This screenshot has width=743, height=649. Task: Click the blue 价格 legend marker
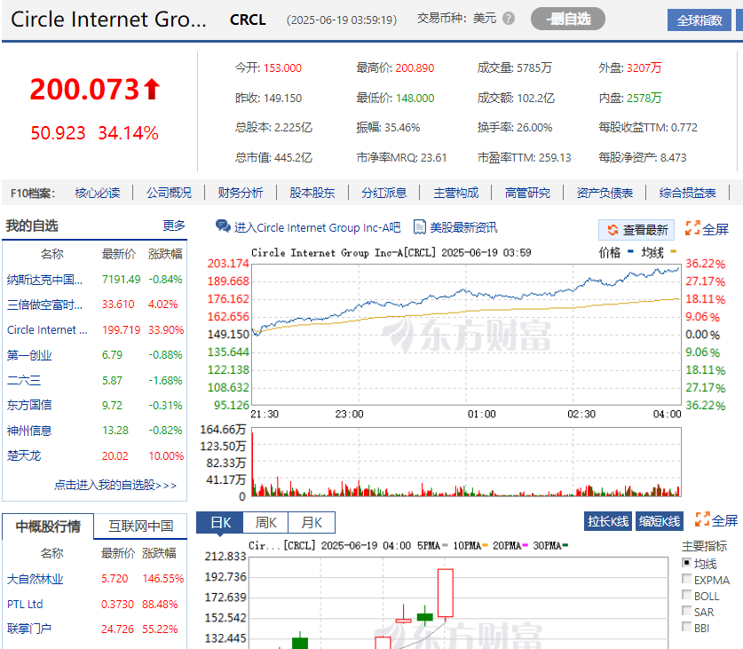[x=630, y=252]
